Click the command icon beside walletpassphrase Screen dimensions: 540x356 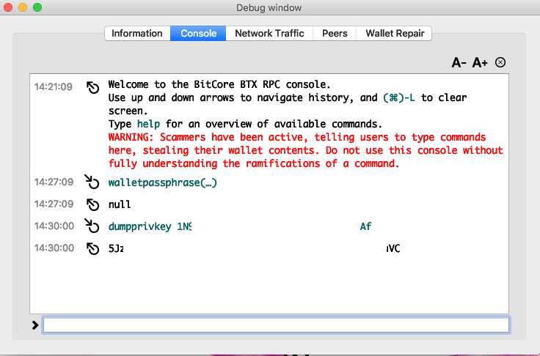click(92, 182)
